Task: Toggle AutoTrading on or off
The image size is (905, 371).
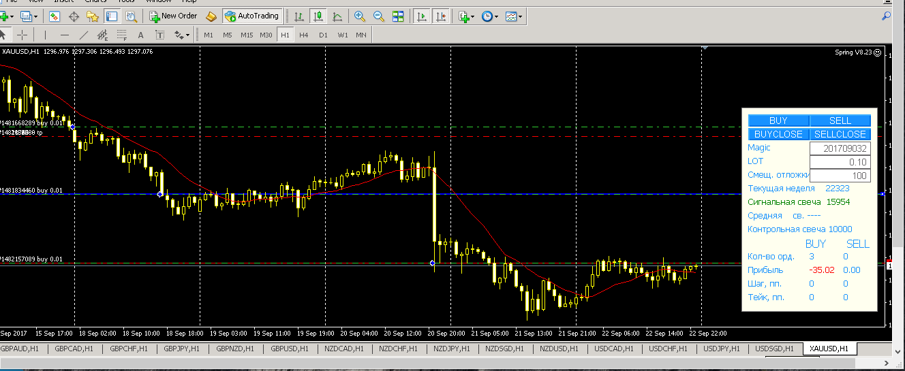Action: point(251,16)
